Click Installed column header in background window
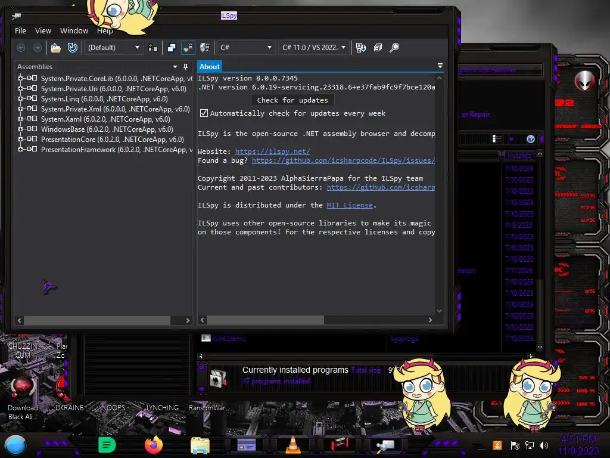The width and height of the screenshot is (610, 458). pyautogui.click(x=519, y=156)
